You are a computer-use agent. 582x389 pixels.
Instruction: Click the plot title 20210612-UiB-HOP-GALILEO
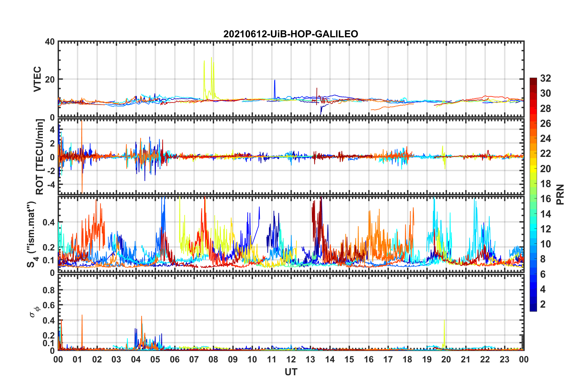point(290,34)
